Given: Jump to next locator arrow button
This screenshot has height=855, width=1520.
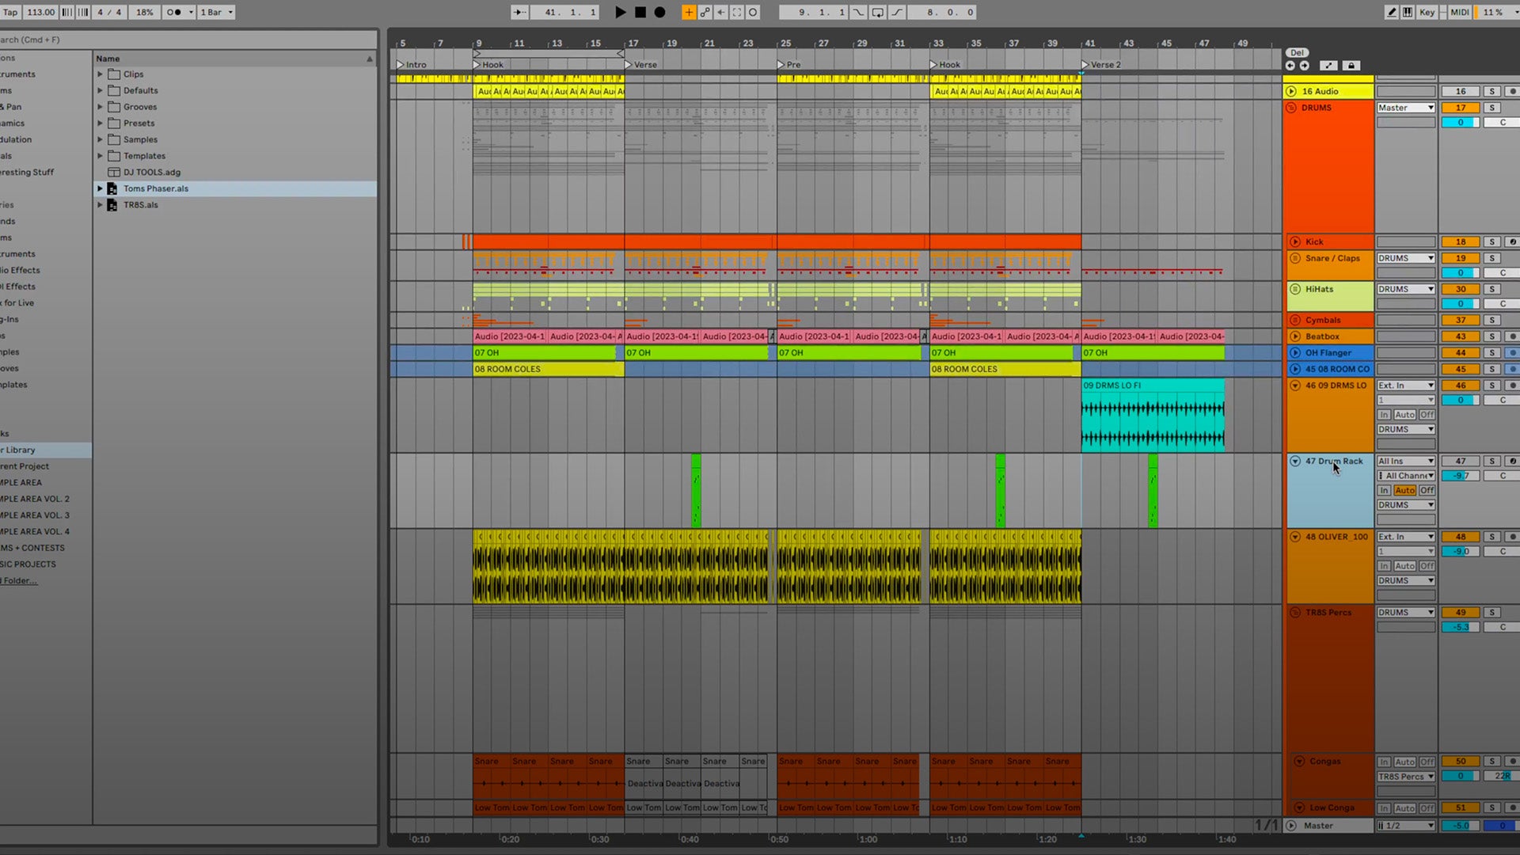Looking at the screenshot, I should [1304, 66].
